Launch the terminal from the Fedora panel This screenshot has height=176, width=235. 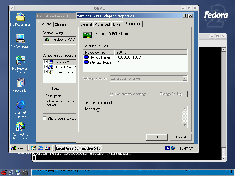click(11, 172)
